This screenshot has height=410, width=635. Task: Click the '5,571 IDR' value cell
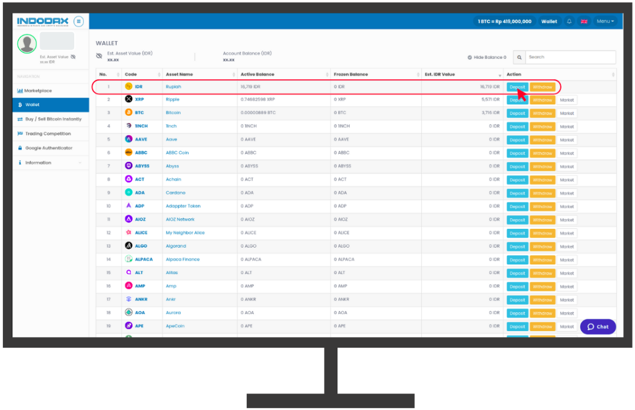pyautogui.click(x=491, y=99)
